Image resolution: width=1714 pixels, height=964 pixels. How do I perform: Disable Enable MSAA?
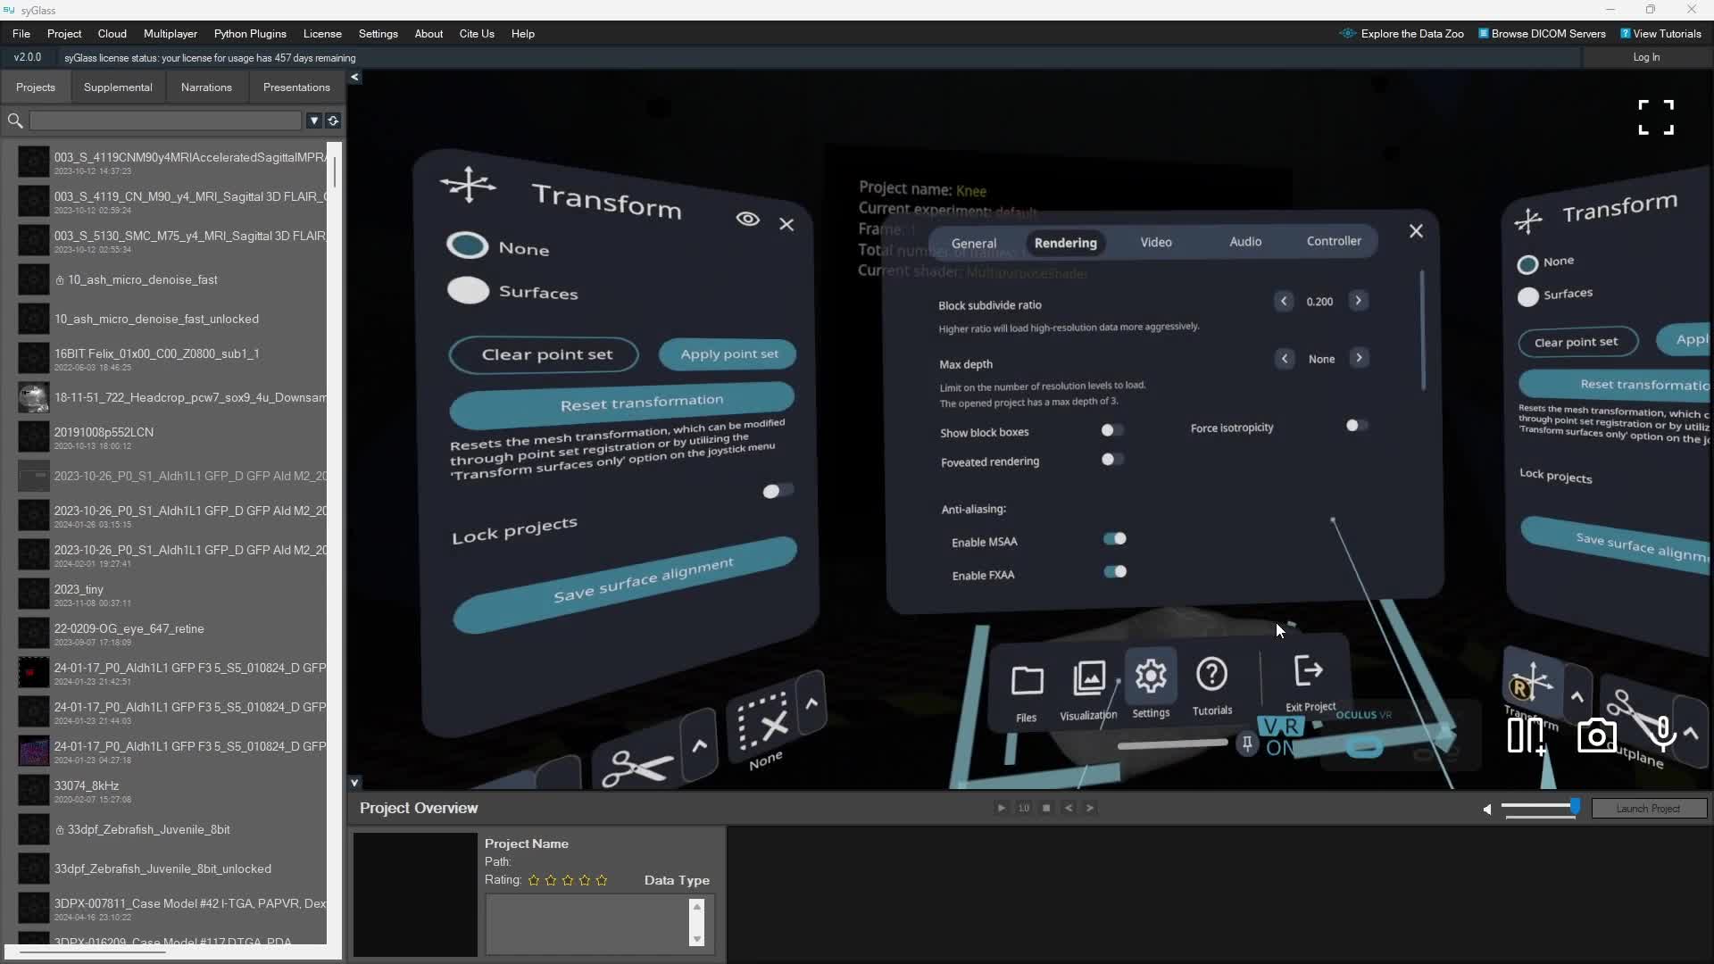[1115, 539]
